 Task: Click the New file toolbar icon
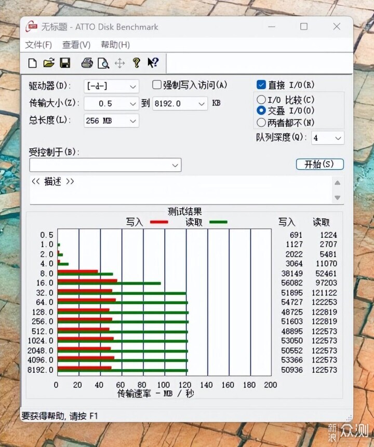(33, 63)
